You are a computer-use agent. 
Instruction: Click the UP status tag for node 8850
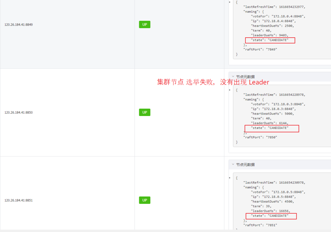pyautogui.click(x=145, y=112)
